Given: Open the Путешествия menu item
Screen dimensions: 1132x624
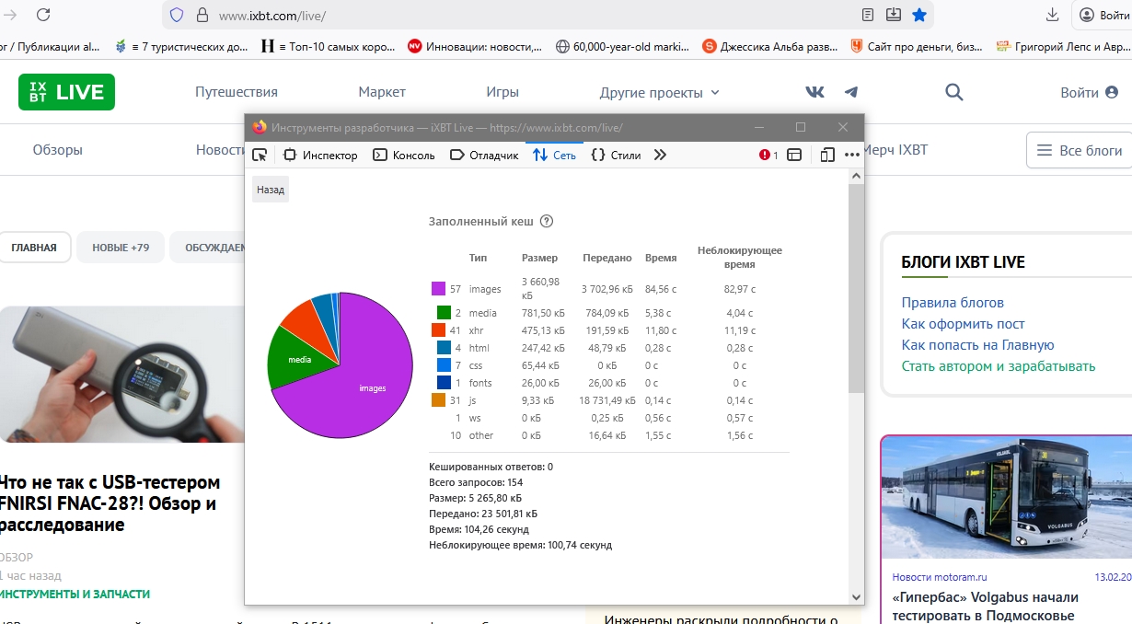Looking at the screenshot, I should pyautogui.click(x=237, y=92).
